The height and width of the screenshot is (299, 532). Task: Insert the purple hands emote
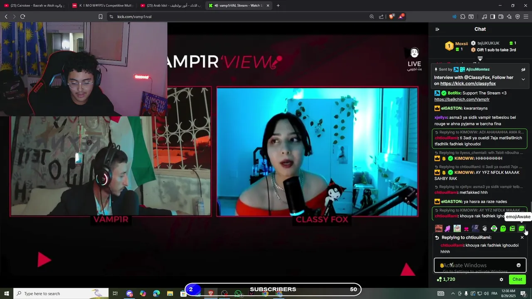pyautogui.click(x=448, y=228)
